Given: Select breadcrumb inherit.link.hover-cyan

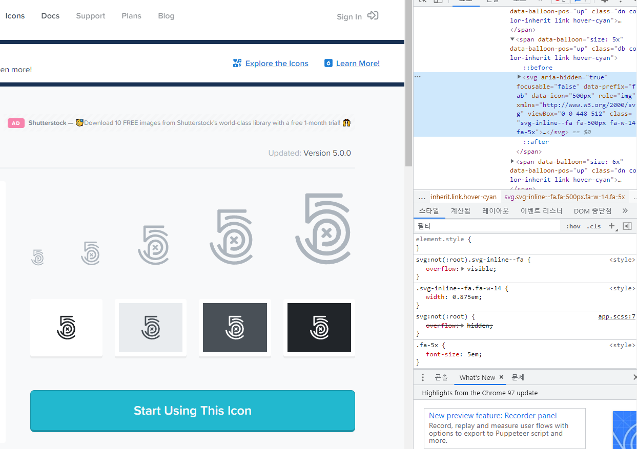Looking at the screenshot, I should [464, 197].
